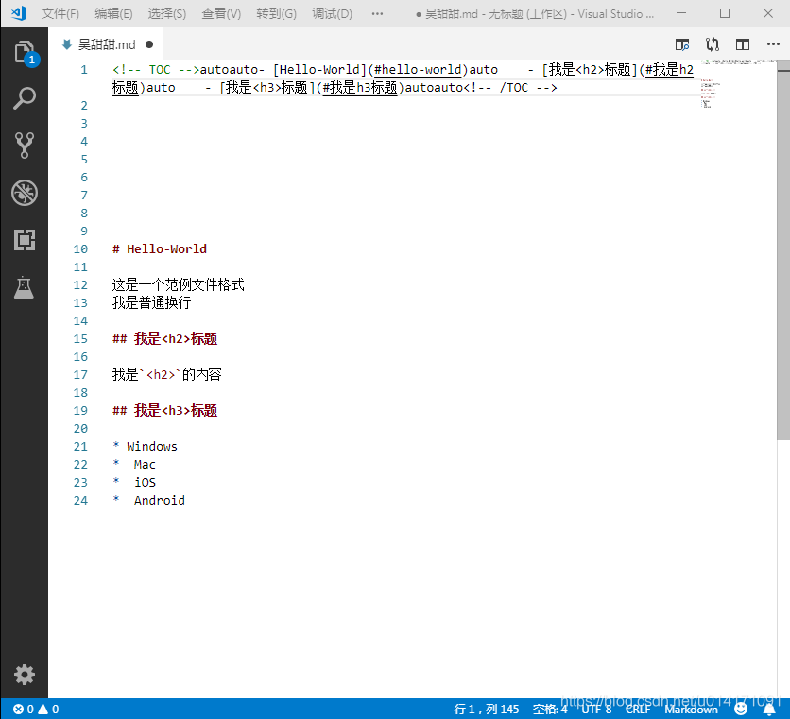The image size is (790, 719).
Task: Maximize the VS Code window
Action: click(725, 13)
